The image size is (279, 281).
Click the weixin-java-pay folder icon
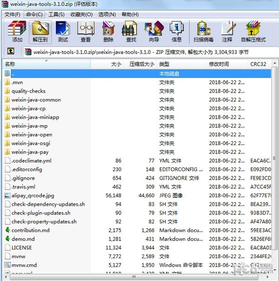pos(7,152)
